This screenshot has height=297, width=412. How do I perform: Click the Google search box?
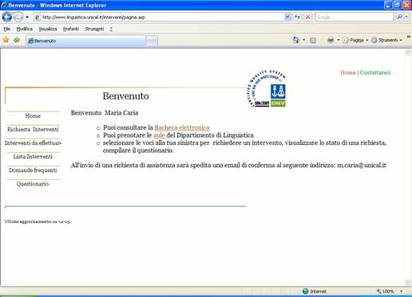click(x=355, y=18)
